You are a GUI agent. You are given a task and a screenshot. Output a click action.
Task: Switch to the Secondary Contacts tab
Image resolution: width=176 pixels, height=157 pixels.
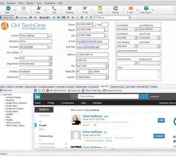65,87
